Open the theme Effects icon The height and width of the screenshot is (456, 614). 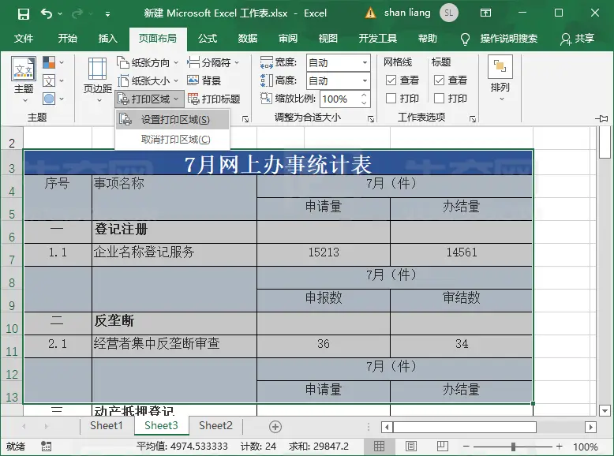coord(49,99)
